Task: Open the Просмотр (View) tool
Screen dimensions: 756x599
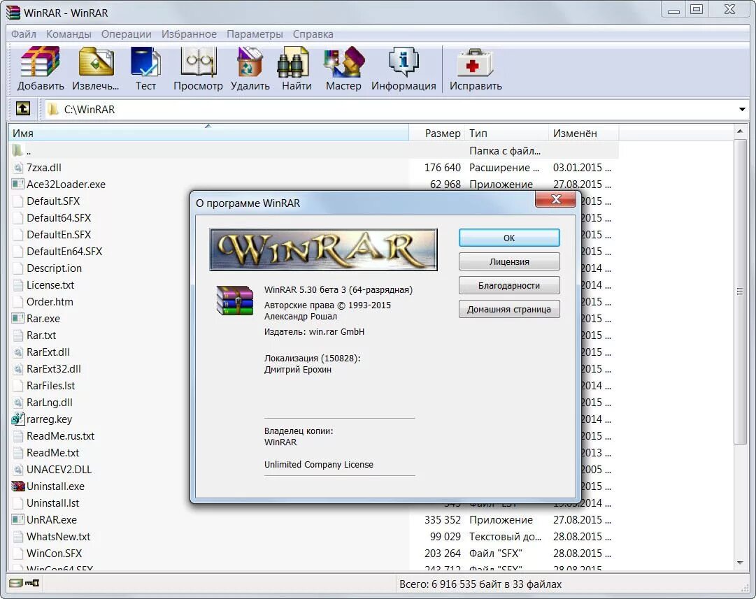Action: tap(198, 62)
